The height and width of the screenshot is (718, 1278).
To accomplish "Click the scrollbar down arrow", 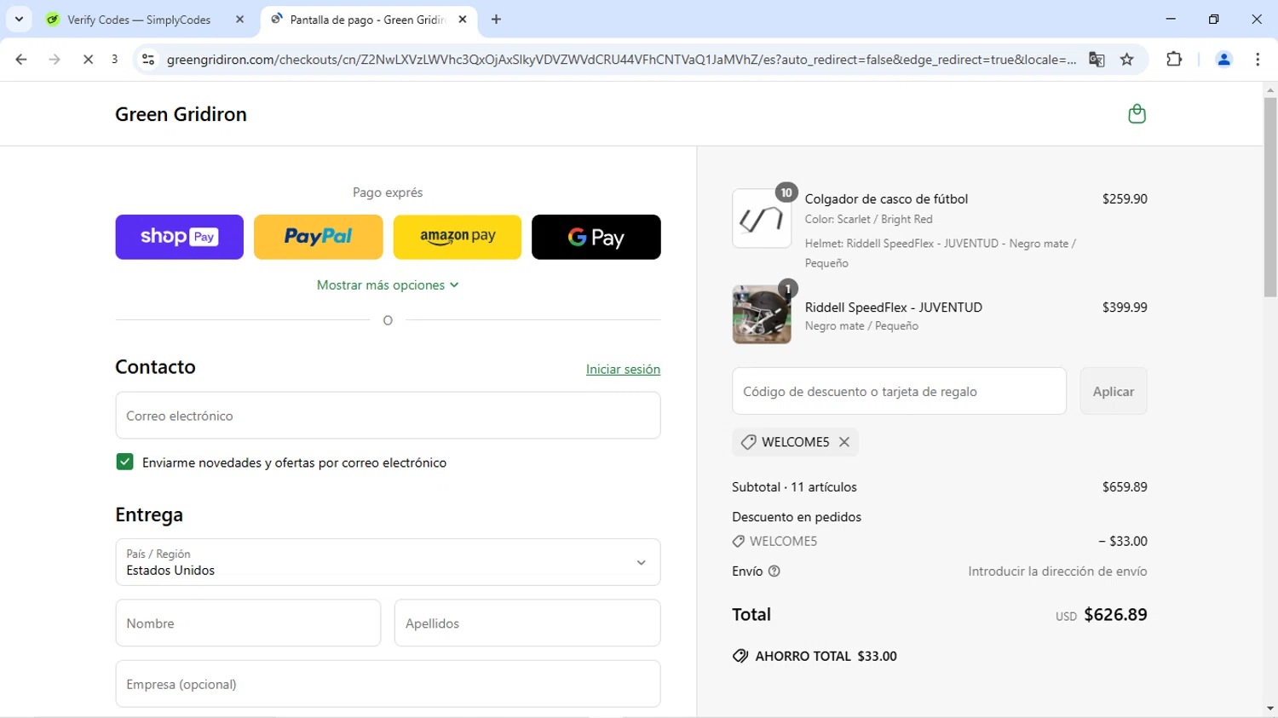I will pyautogui.click(x=1270, y=709).
